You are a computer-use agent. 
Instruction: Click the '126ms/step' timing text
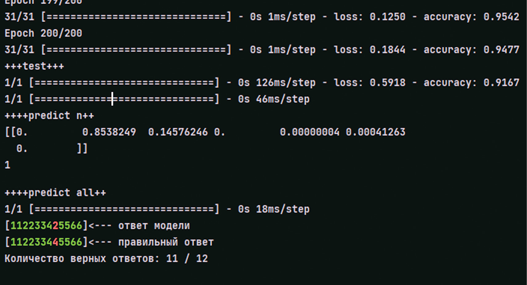[x=285, y=83]
